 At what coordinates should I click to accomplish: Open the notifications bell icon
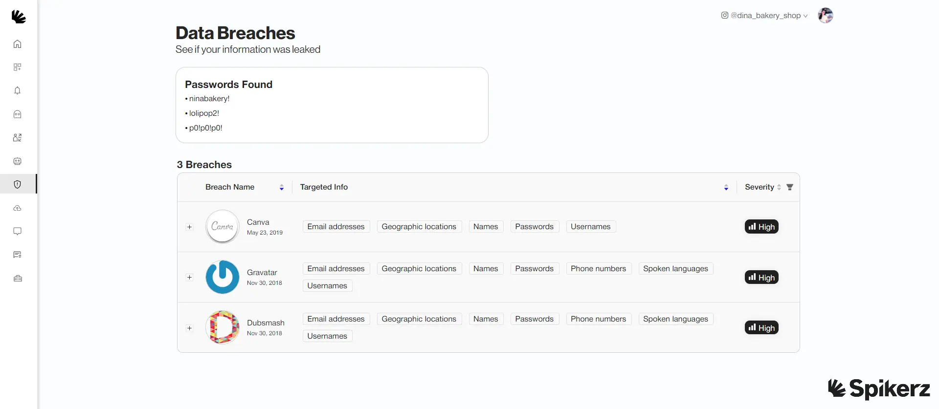click(18, 90)
